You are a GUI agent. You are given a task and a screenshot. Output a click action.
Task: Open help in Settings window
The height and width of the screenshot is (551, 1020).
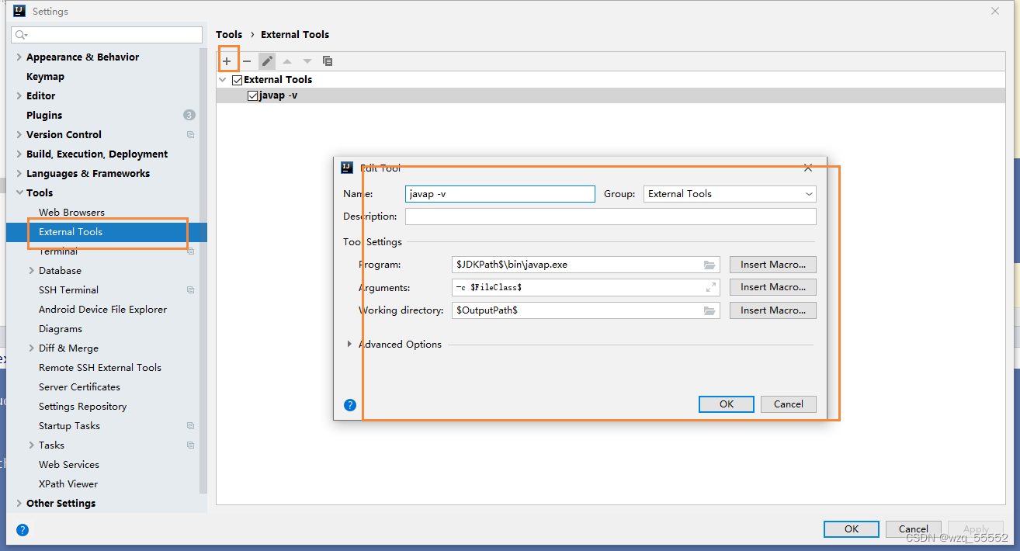[23, 530]
